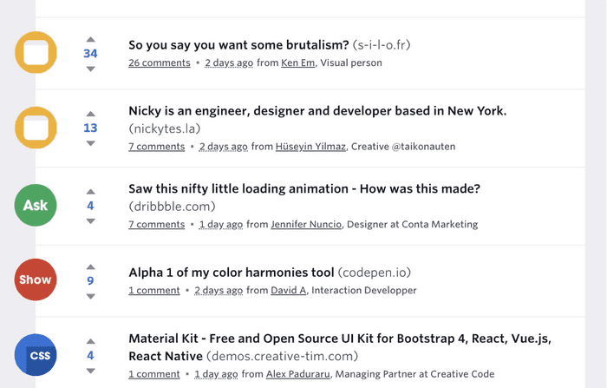Downvote the color harmonies tool post
607x388 pixels.
click(x=90, y=296)
